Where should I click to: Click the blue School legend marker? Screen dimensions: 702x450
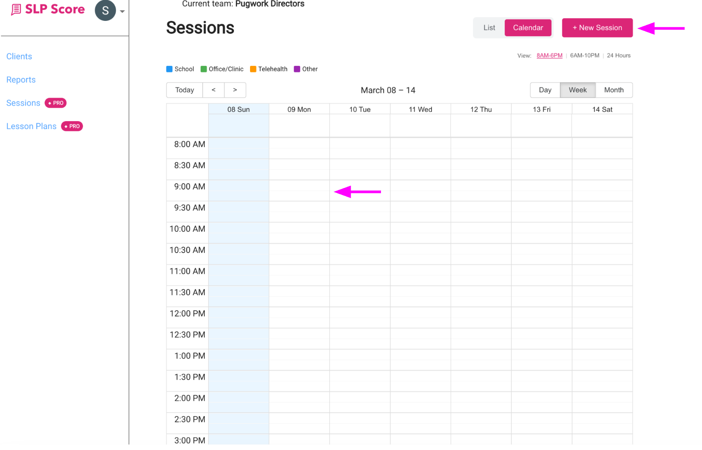coord(169,69)
